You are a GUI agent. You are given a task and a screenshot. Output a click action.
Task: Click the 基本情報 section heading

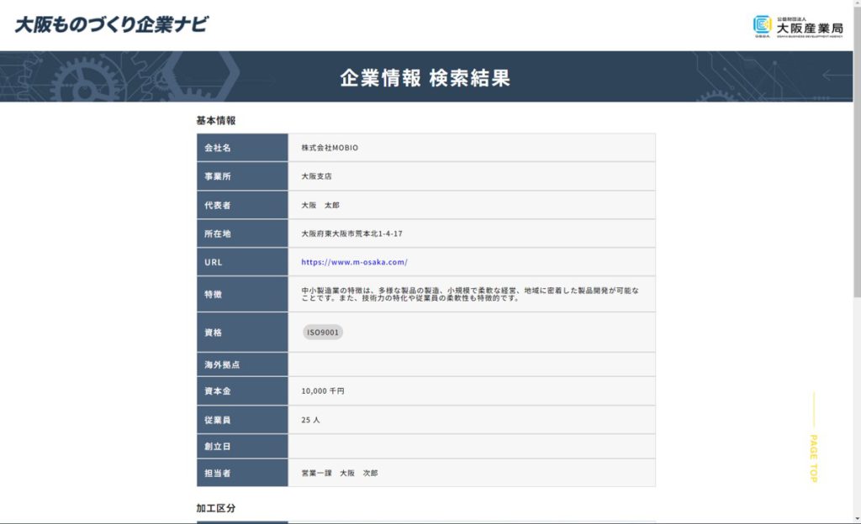tap(216, 121)
